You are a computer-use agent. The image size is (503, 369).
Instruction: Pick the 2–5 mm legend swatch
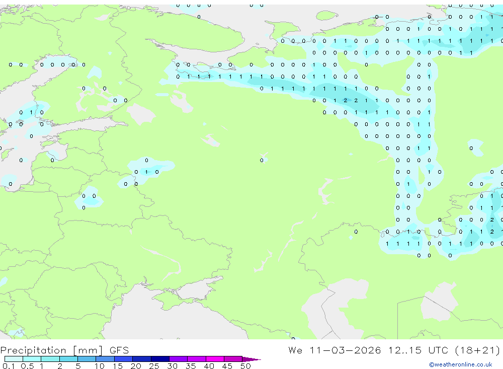68,359
